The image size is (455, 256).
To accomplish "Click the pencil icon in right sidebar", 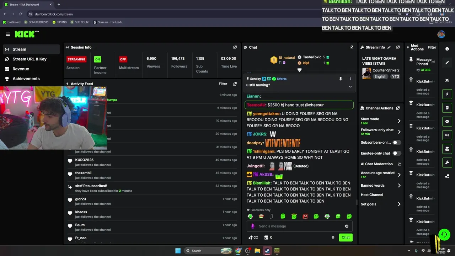I will pyautogui.click(x=447, y=63).
